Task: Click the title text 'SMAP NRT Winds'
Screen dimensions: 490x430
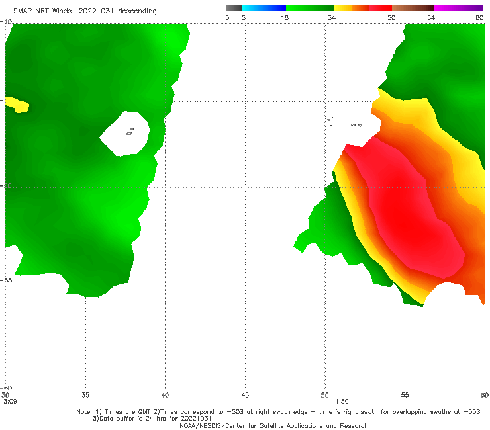Action: [x=42, y=11]
